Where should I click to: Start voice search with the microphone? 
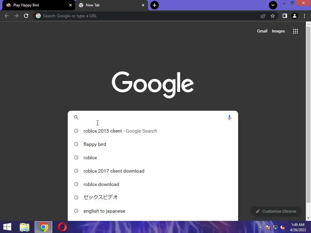[x=229, y=117]
